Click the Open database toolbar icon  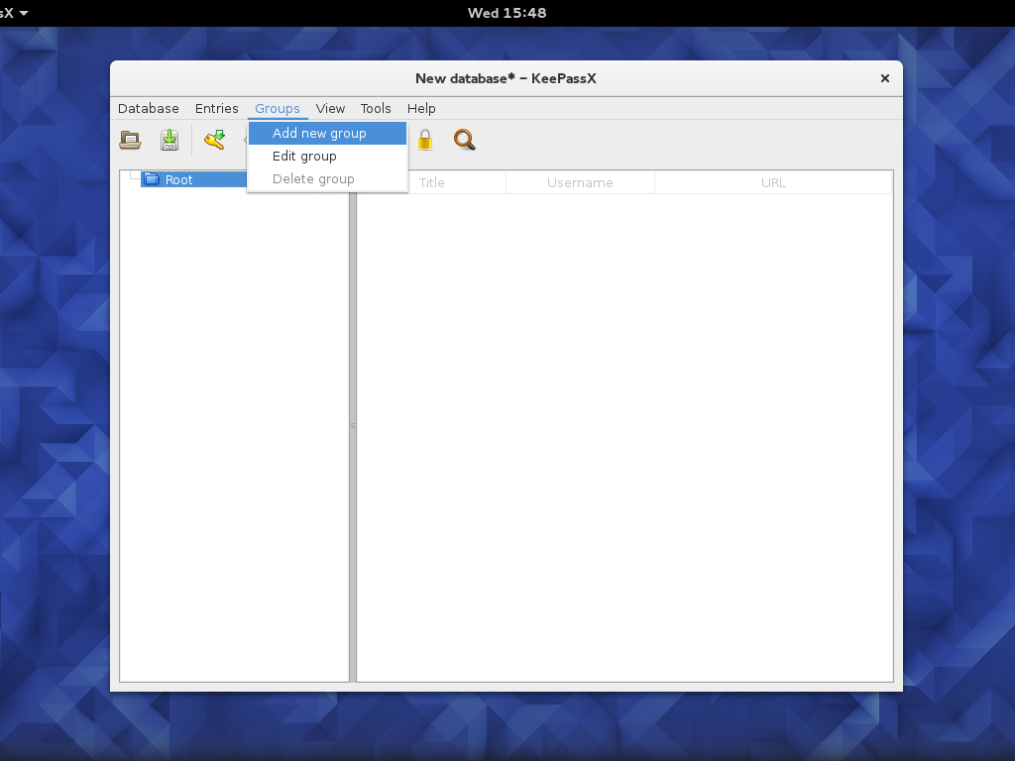tap(130, 140)
